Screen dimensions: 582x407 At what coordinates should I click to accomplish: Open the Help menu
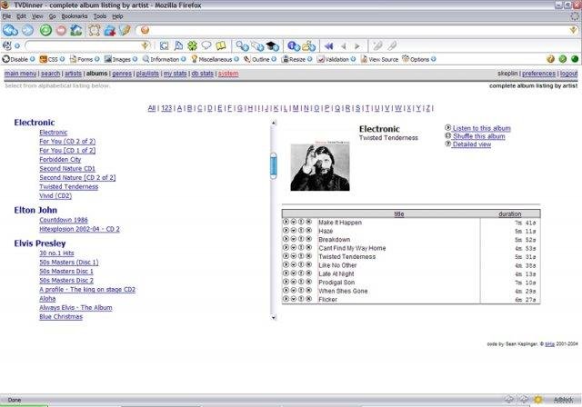[117, 16]
